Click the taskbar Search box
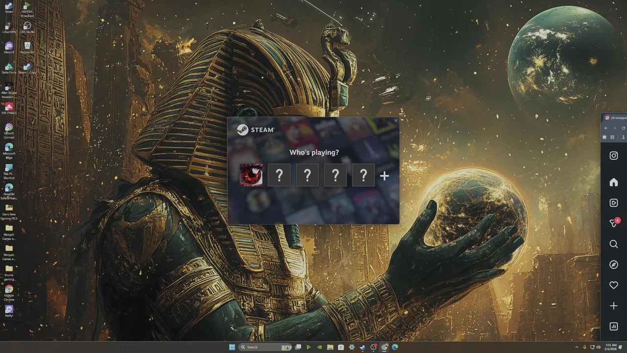This screenshot has height=353, width=627. click(x=265, y=347)
